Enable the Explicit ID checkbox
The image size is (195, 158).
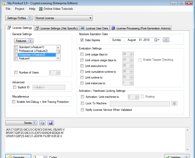(15, 87)
